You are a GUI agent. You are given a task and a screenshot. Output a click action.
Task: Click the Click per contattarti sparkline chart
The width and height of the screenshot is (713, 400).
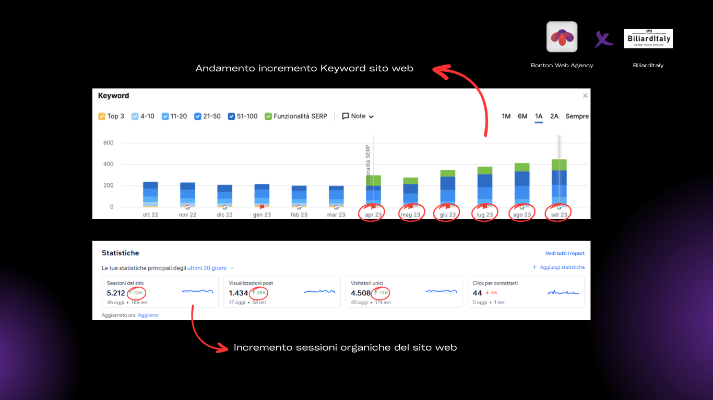[x=563, y=293]
